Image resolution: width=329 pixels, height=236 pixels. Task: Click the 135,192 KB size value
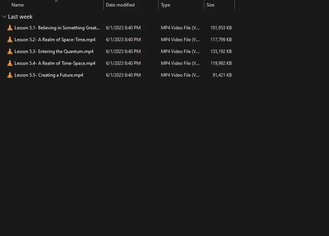click(221, 51)
